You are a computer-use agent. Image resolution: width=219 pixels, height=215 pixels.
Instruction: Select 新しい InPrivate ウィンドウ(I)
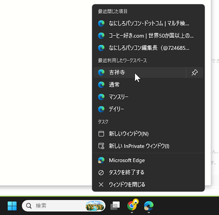click(148, 146)
